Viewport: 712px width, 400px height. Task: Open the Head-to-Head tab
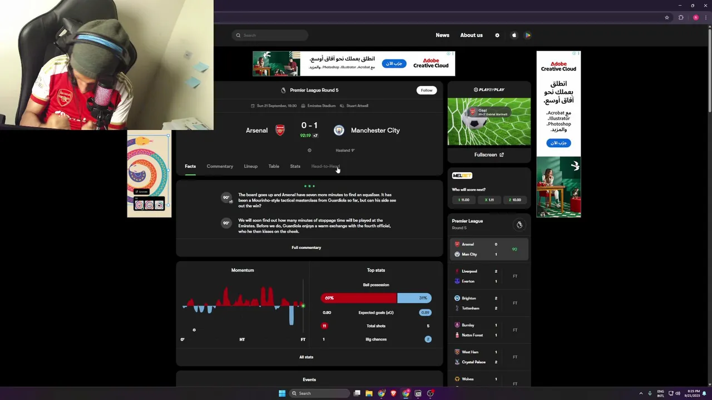pyautogui.click(x=325, y=166)
